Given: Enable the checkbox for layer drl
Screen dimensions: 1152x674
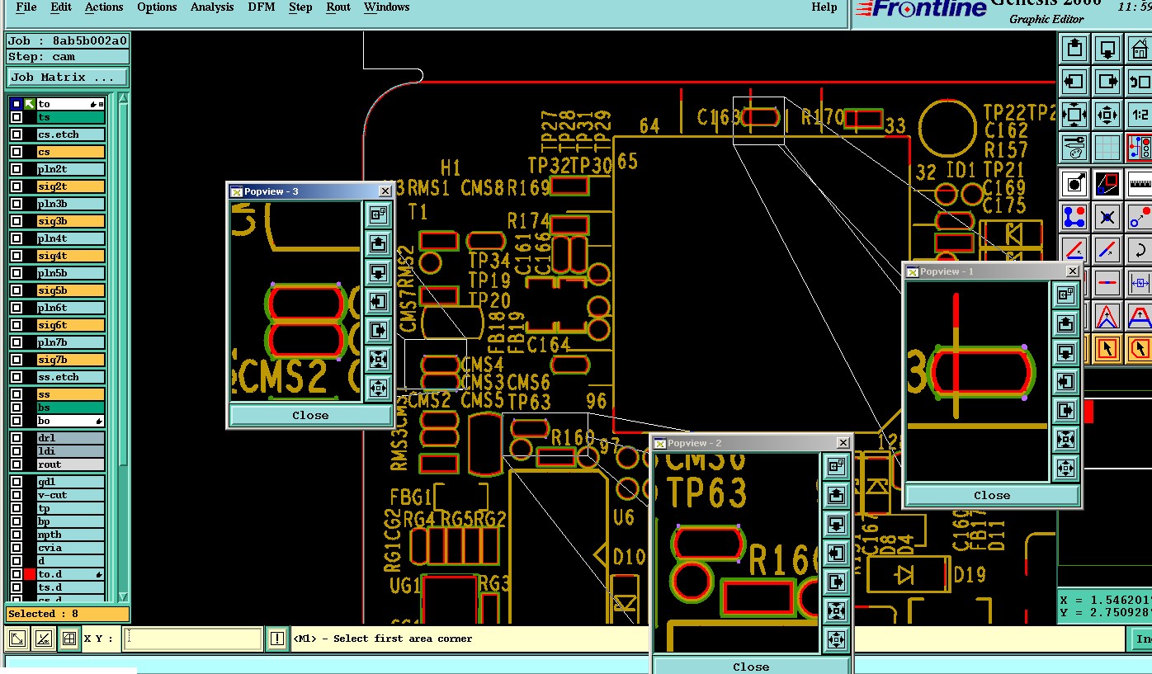Looking at the screenshot, I should click(17, 438).
